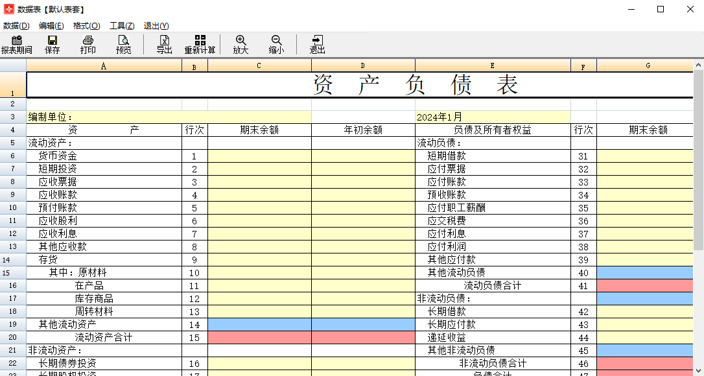Click the 保存 save icon
The height and width of the screenshot is (376, 704).
[x=52, y=44]
